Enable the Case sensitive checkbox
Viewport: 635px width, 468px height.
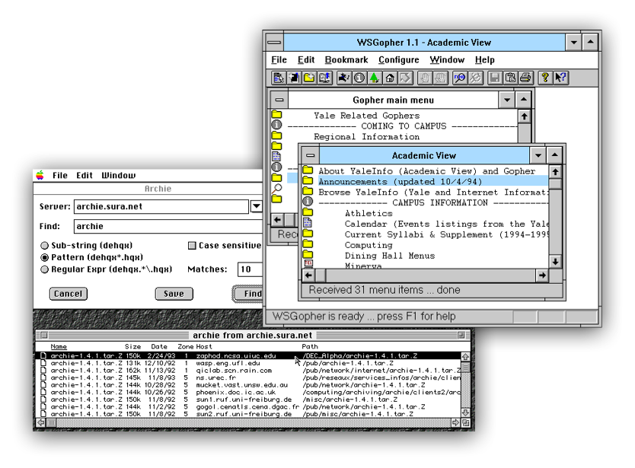192,246
